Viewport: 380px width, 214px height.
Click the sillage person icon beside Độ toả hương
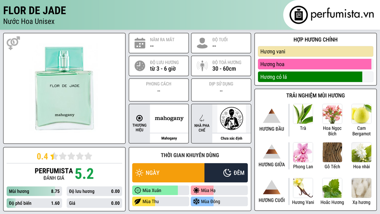202,66
